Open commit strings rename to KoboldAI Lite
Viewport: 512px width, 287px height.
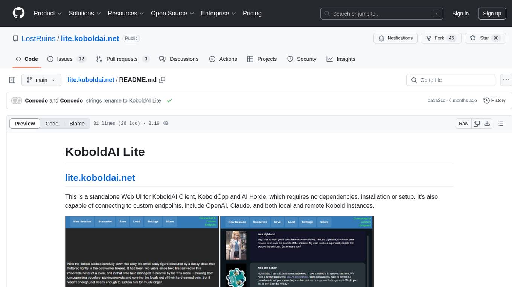tap(123, 100)
